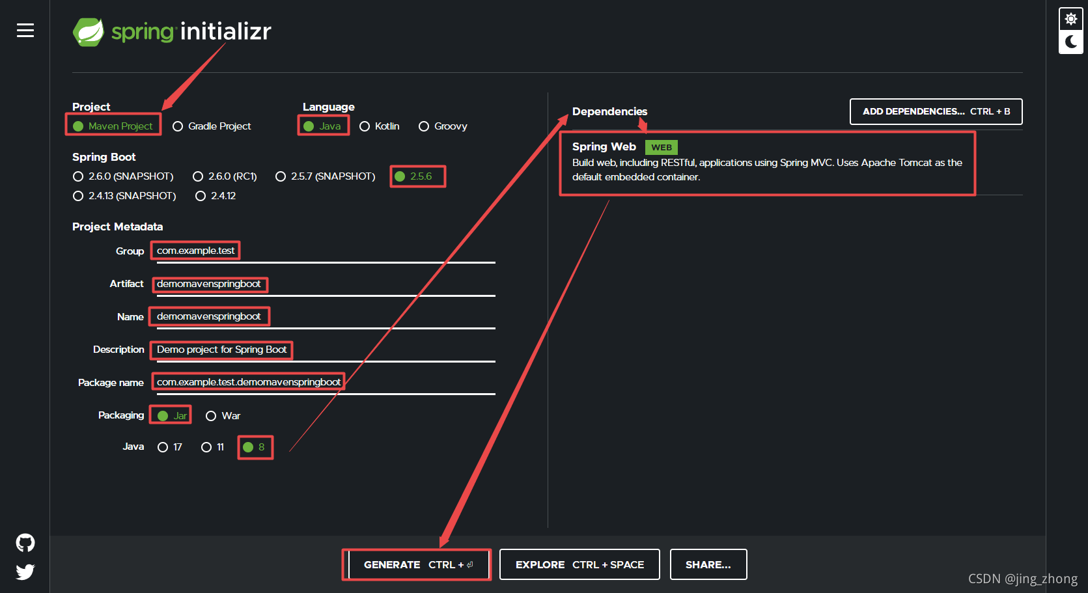Click the Add Dependencies button
Image resolution: width=1088 pixels, height=593 pixels.
[936, 111]
